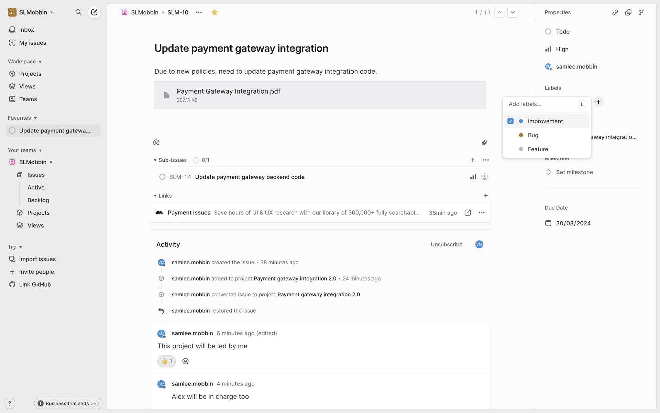Viewport: 660px width, 413px height.
Task: Open Payment Issues link externally
Action: [x=467, y=213]
